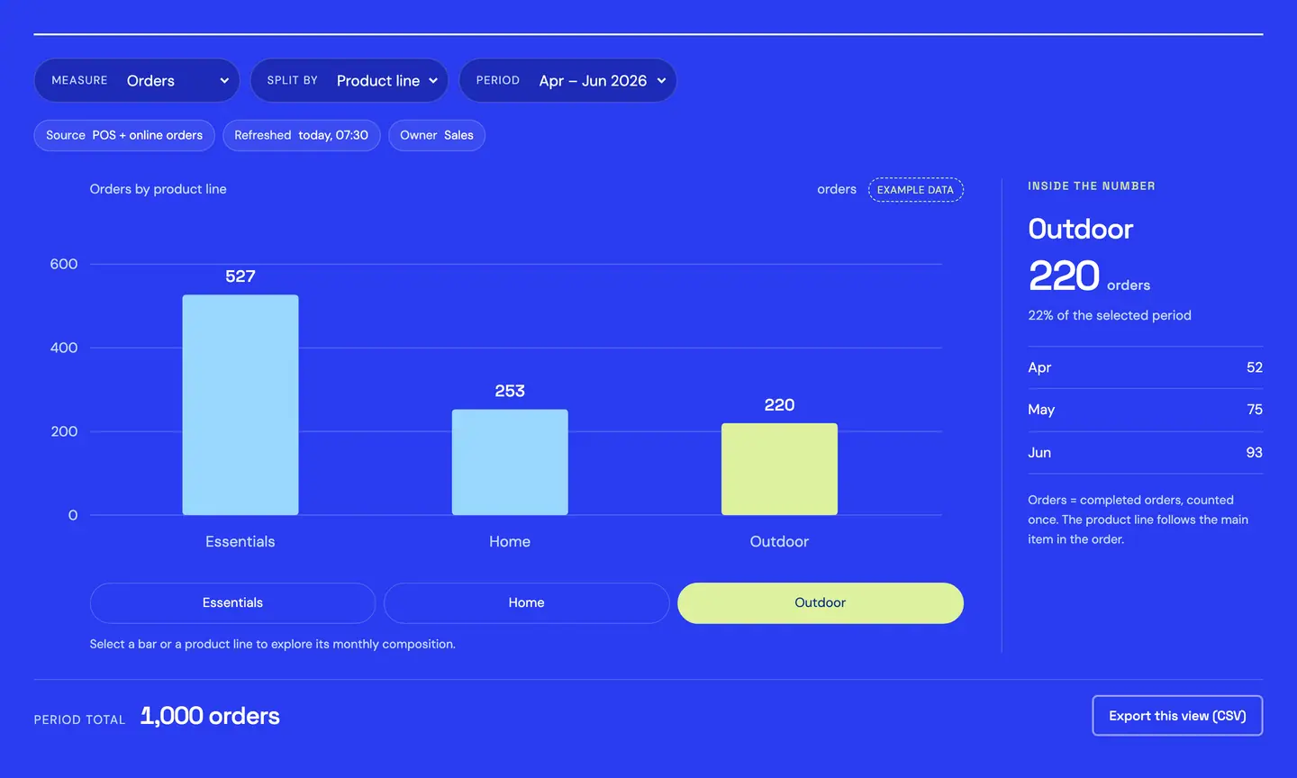
Task: Click the May row showing 75
Action: click(1146, 410)
